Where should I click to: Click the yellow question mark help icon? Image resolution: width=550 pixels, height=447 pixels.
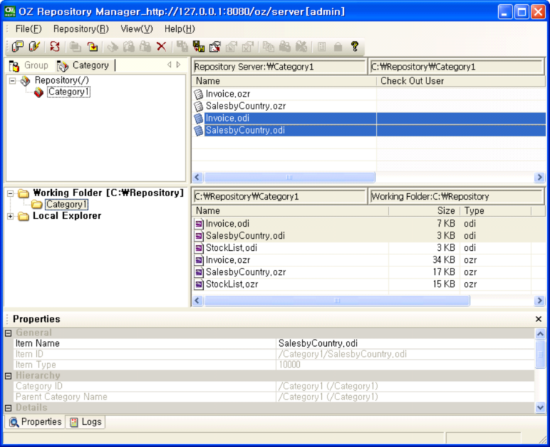click(x=355, y=46)
